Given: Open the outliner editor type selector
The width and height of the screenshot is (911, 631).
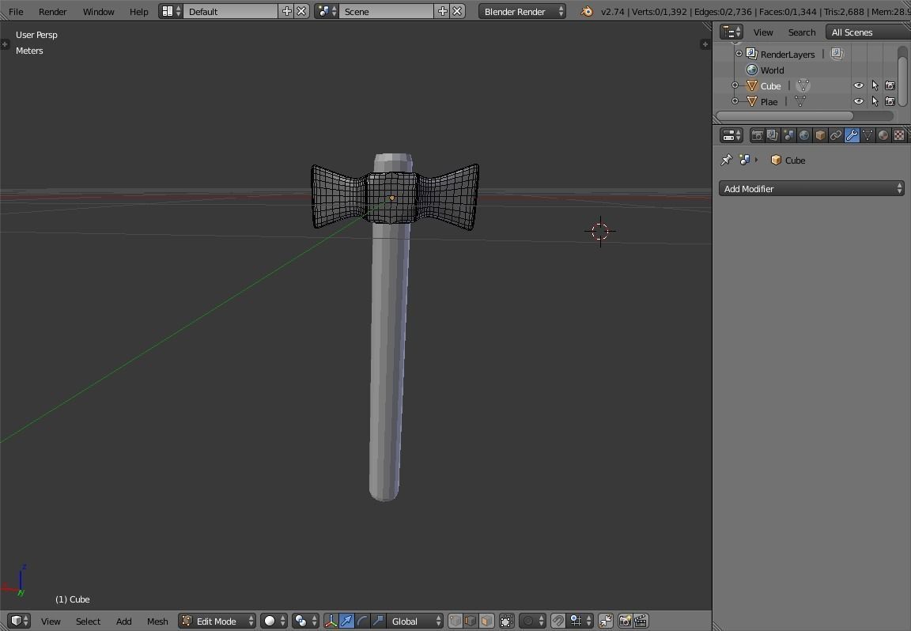Looking at the screenshot, I should 731,32.
